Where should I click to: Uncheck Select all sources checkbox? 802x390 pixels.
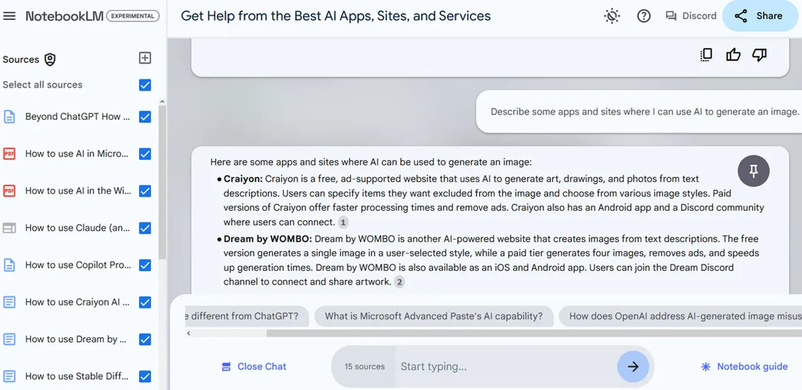coord(145,85)
